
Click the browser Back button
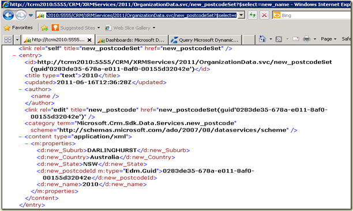click(8, 16)
